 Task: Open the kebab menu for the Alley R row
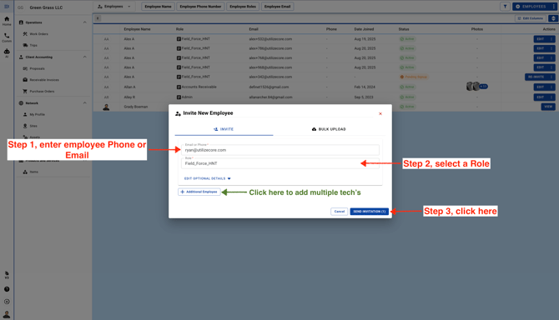point(551,97)
